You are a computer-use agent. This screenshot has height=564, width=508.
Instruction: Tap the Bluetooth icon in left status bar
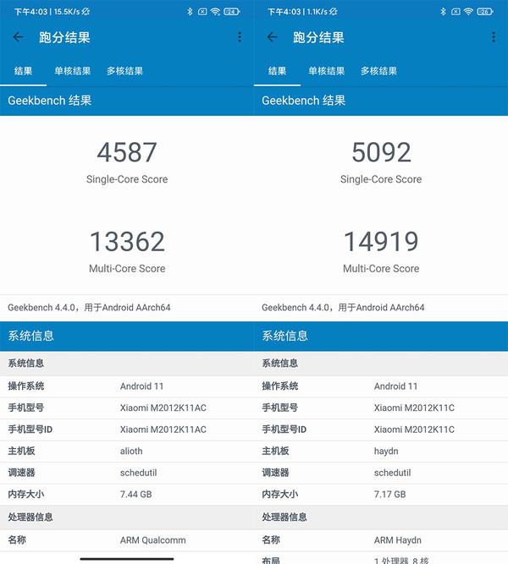tap(190, 12)
